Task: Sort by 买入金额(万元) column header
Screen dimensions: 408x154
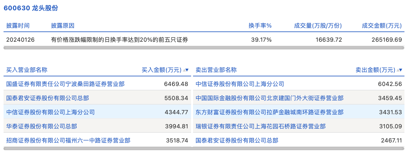Action: click(x=162, y=70)
